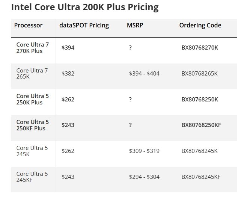The image size is (241, 201).
Task: Click the "Intel Core Ultra 200K Plus Pricing" heading
Action: (85, 7)
